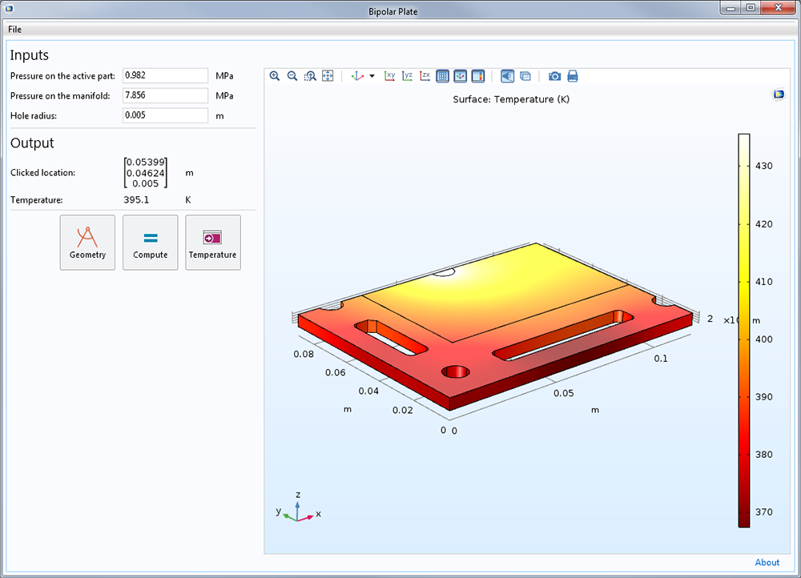
Task: Switch to the ZX plane view
Action: pos(425,76)
